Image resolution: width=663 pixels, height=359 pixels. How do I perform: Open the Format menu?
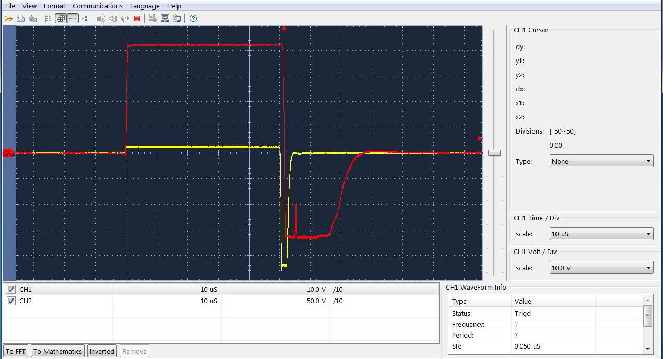[x=54, y=6]
